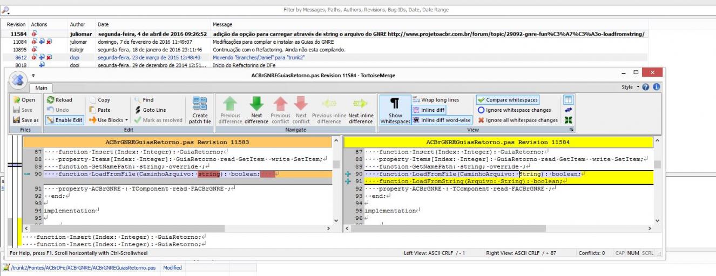Open the About info icon

click(x=657, y=87)
